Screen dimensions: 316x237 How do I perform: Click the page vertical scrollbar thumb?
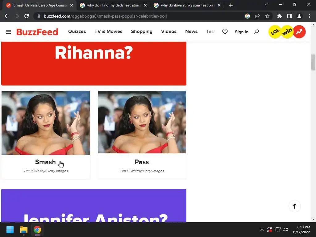[x=313, y=62]
